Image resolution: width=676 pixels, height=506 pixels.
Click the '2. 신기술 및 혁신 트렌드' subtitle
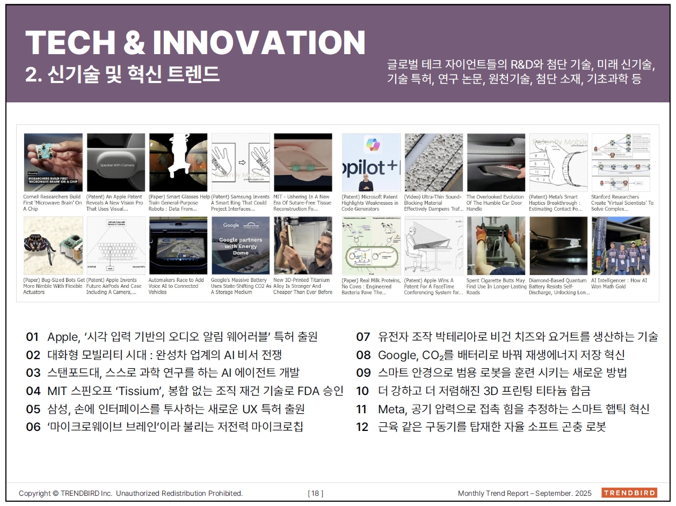[123, 75]
